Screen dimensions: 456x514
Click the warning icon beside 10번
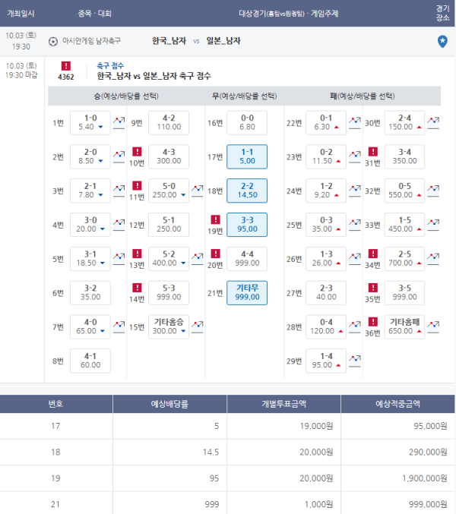pos(137,151)
